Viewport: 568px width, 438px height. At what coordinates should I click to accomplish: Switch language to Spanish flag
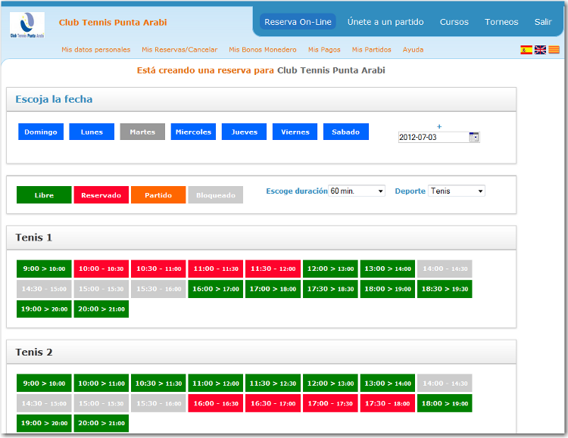tap(526, 50)
